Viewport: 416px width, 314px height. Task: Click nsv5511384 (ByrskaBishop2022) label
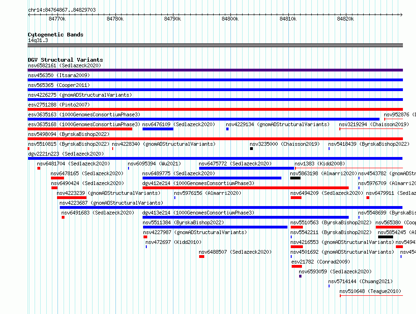184,222
